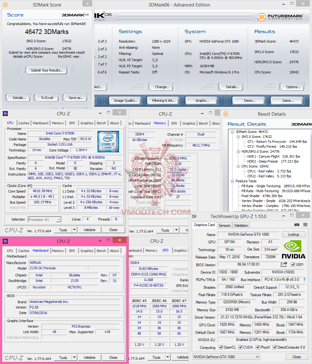Open the GPU selector dropdown NVIDIA GeForce GTX 1080
The width and height of the screenshot is (312, 364).
tap(226, 357)
